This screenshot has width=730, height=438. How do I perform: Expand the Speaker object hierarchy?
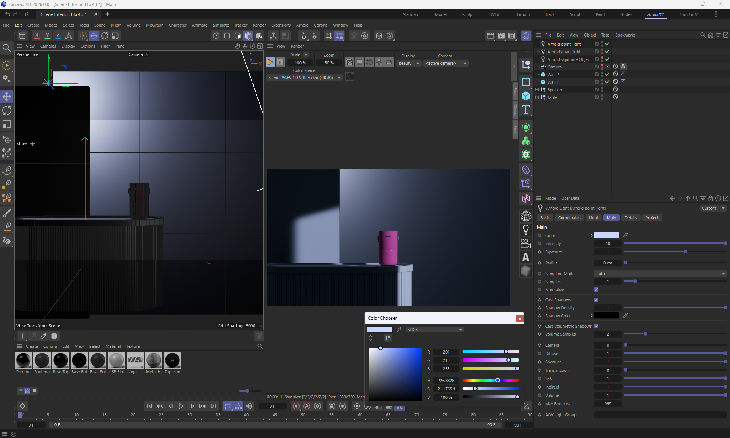tap(537, 90)
